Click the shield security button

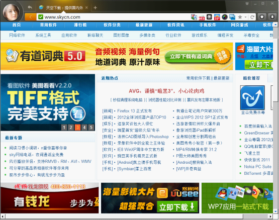(262, 17)
